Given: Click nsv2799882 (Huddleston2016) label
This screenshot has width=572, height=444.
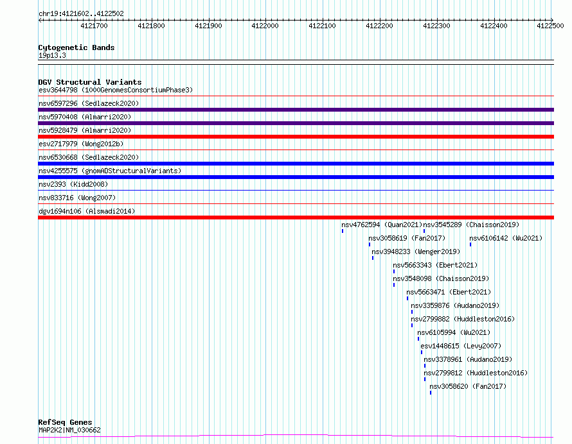Looking at the screenshot, I should [x=463, y=319].
